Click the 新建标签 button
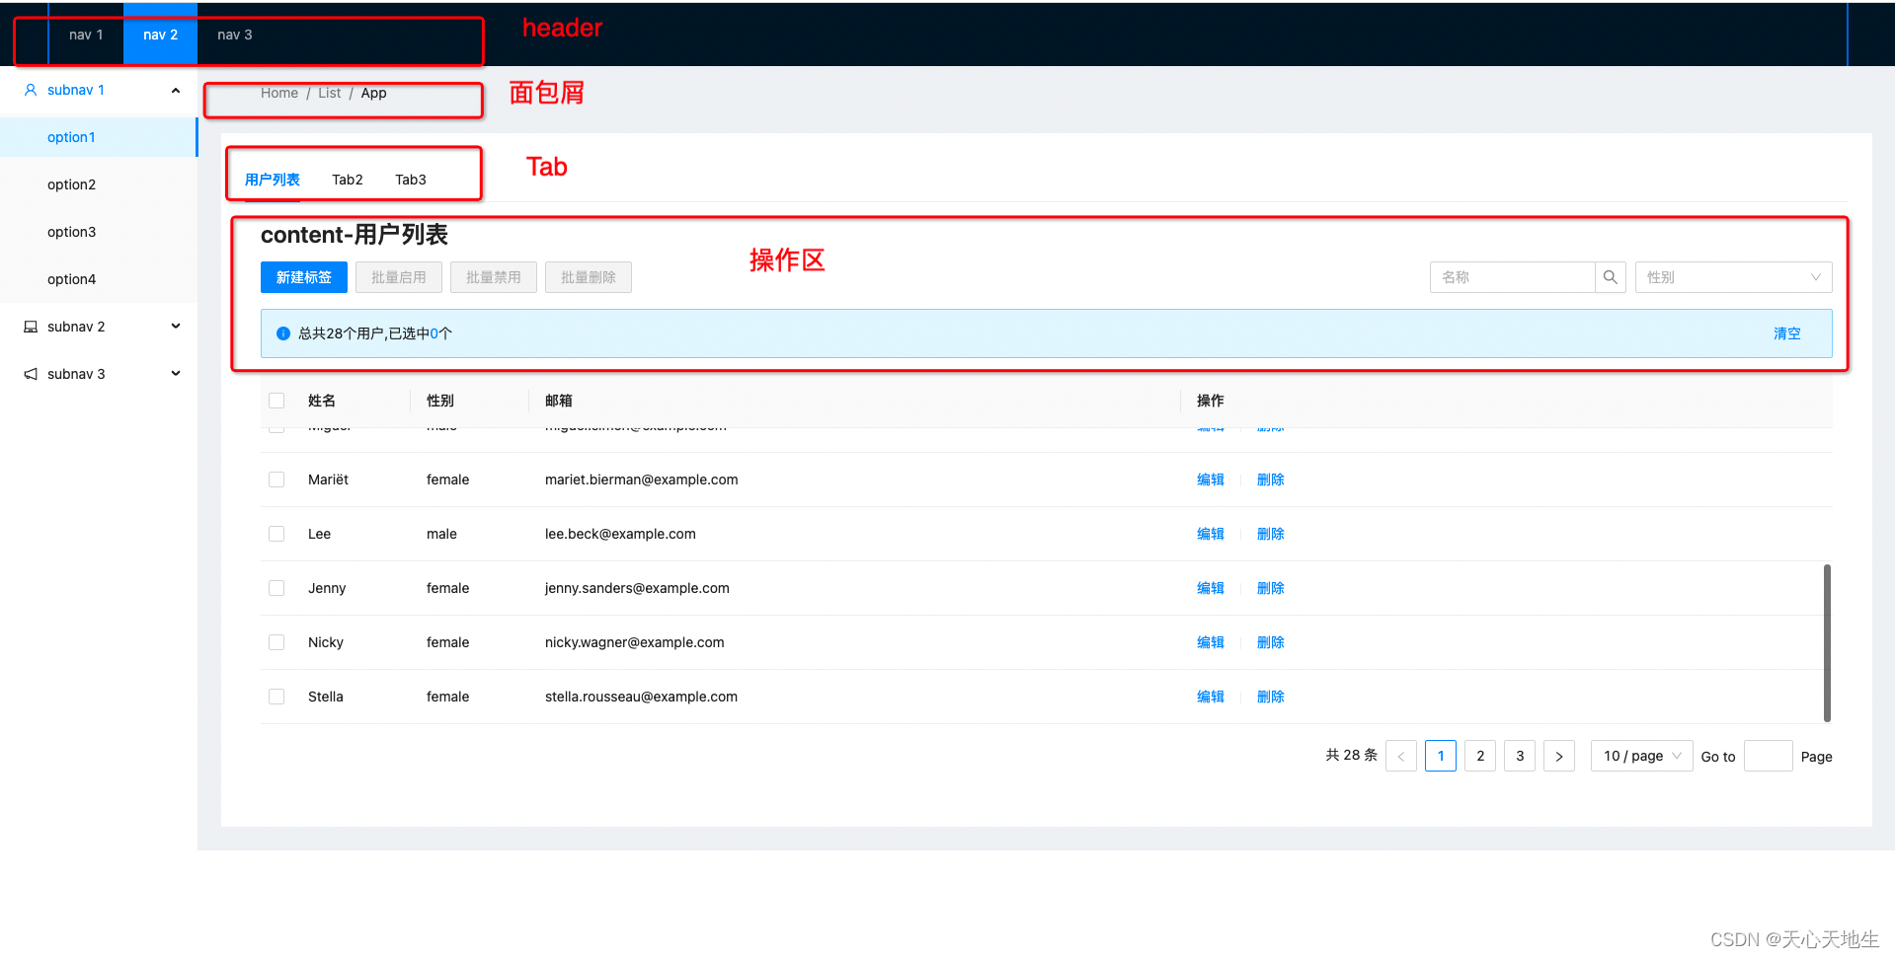Image resolution: width=1895 pixels, height=958 pixels. tap(304, 277)
